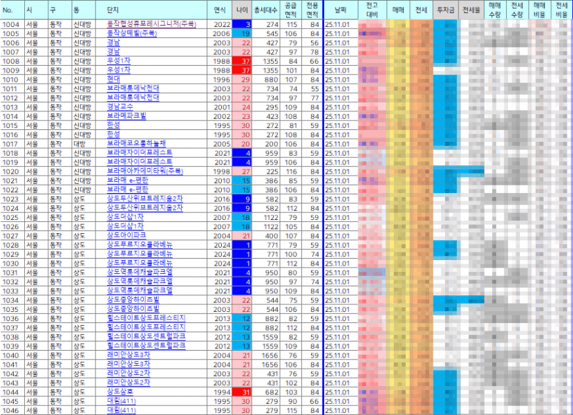
Task: Select the 매매비용 column header
Action: click(x=539, y=10)
